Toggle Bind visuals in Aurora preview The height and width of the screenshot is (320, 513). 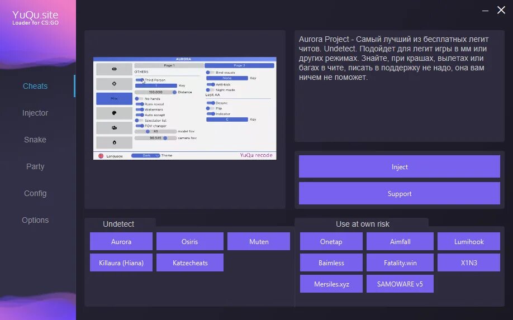(x=210, y=72)
